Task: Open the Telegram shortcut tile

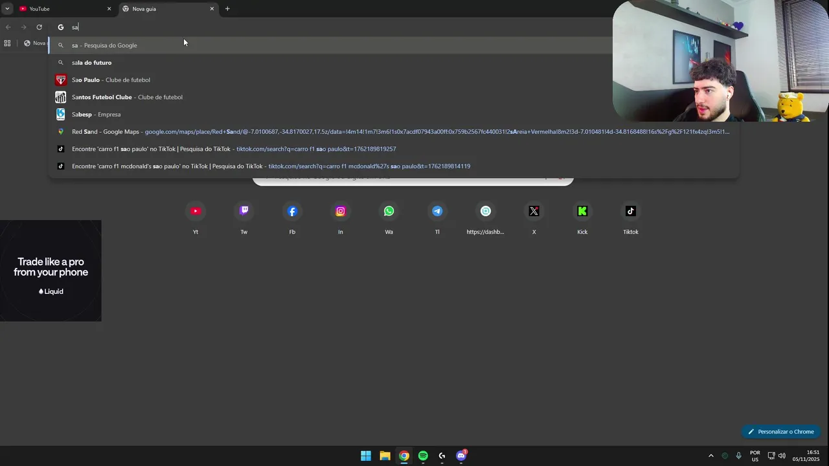Action: click(x=437, y=218)
